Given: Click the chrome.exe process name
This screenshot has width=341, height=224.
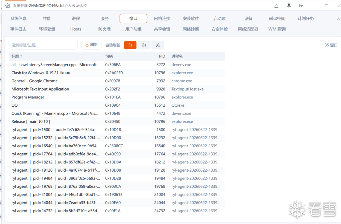Looking at the screenshot, I should pos(182,81).
